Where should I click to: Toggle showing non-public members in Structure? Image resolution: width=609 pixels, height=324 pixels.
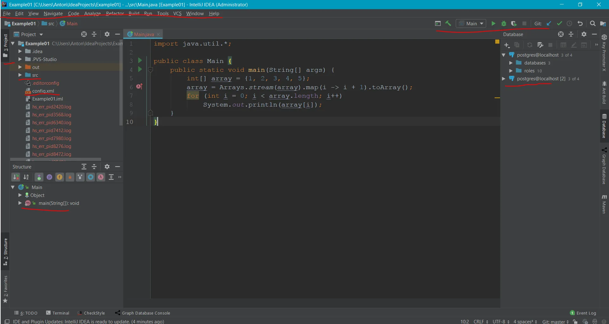[x=70, y=177]
